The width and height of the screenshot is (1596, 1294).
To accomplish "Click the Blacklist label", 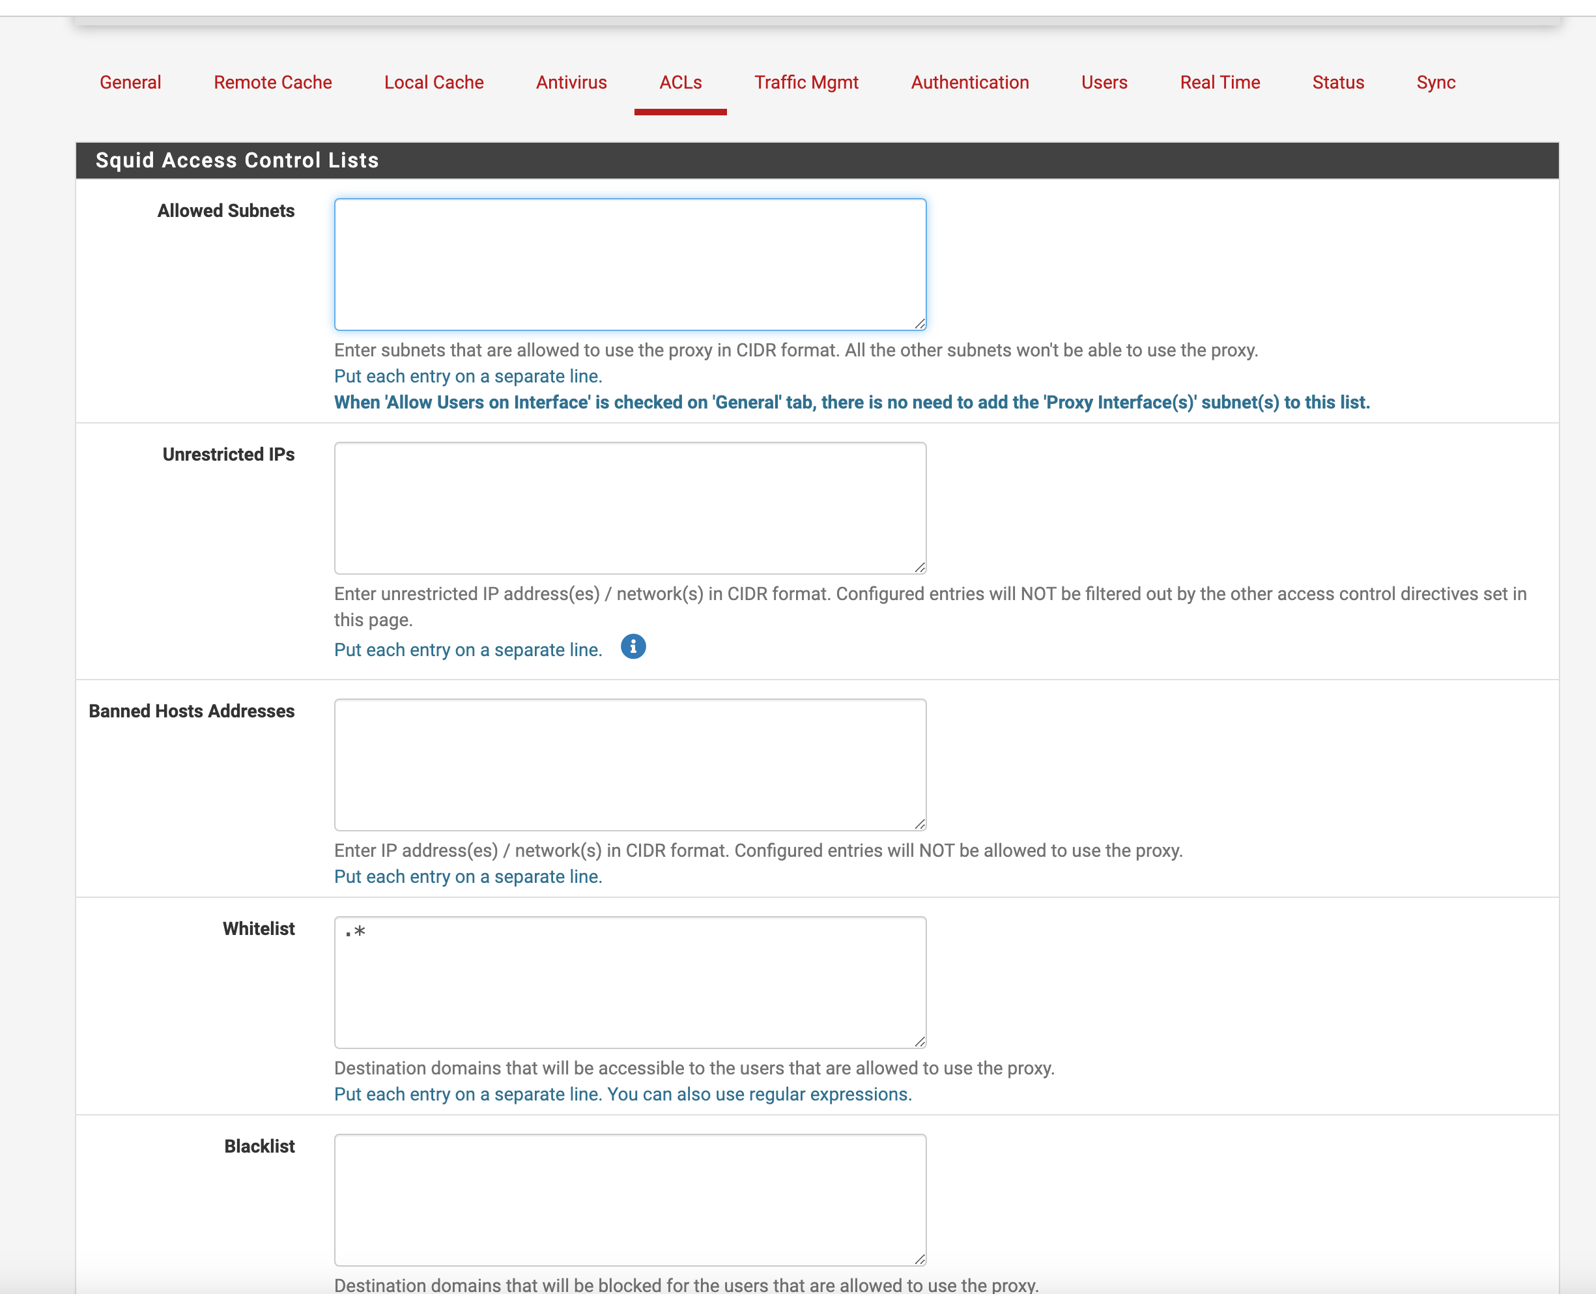I will pos(259,1146).
